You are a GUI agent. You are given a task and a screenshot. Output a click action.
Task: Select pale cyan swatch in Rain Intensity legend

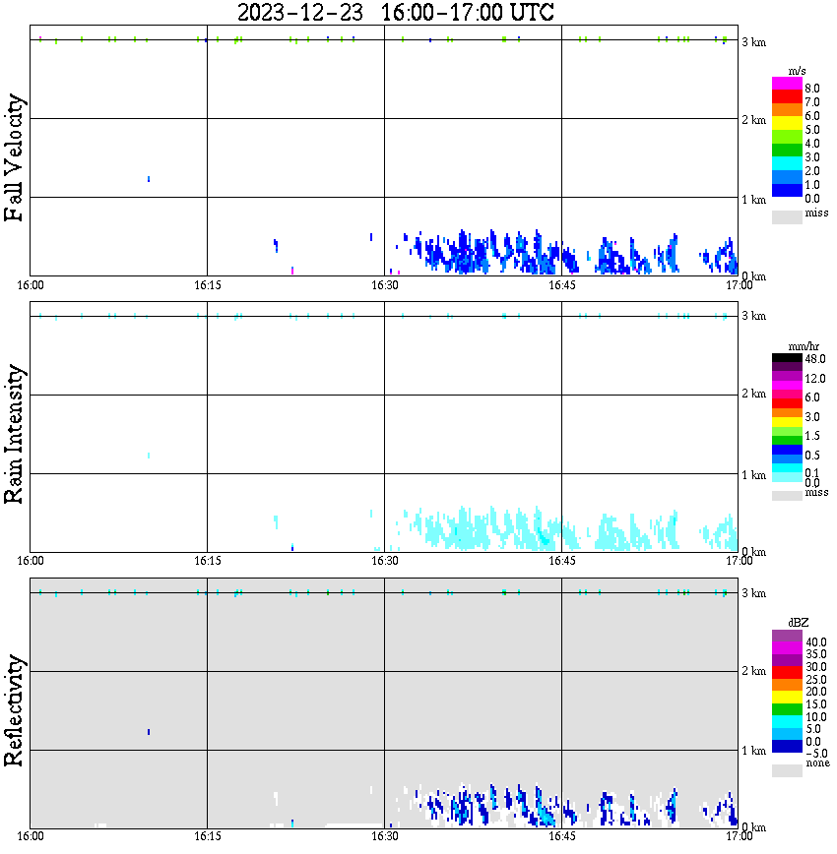[x=787, y=477]
